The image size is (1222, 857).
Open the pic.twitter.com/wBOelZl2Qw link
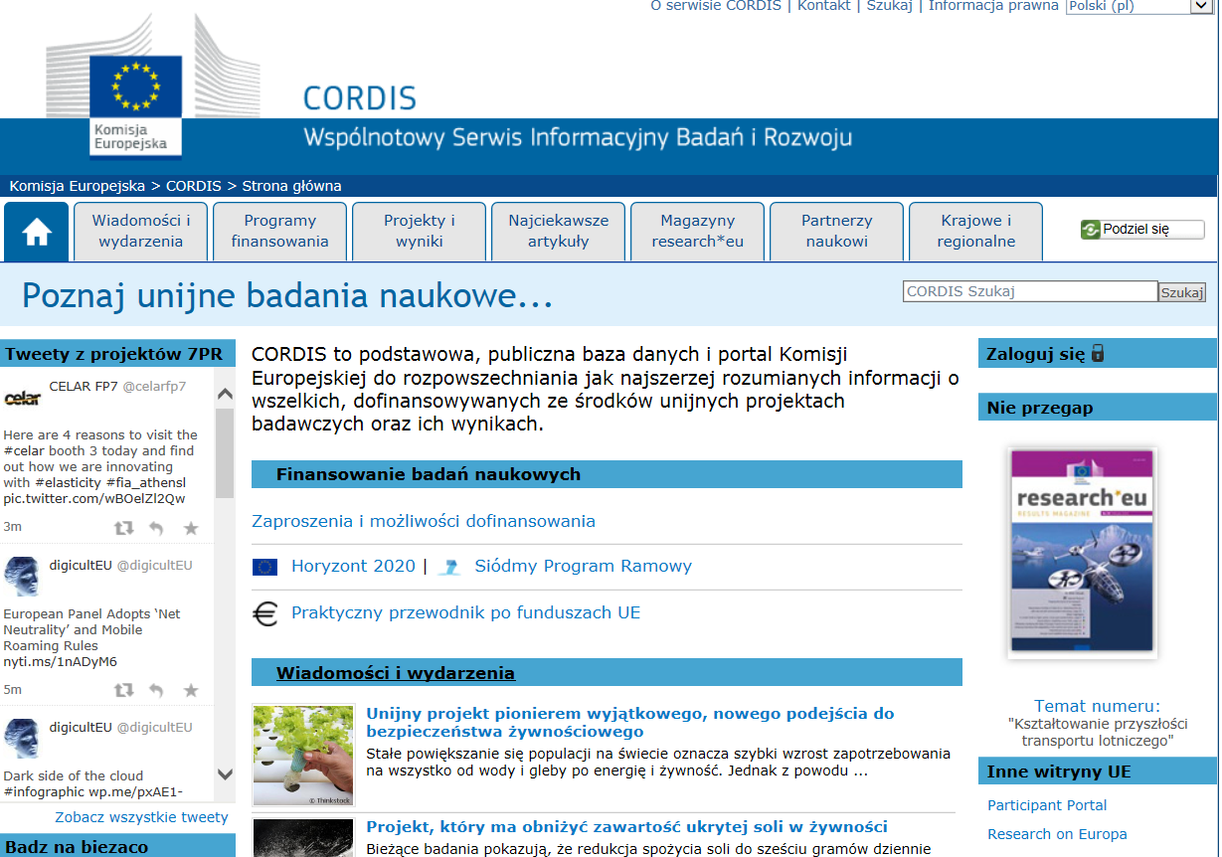click(x=94, y=499)
